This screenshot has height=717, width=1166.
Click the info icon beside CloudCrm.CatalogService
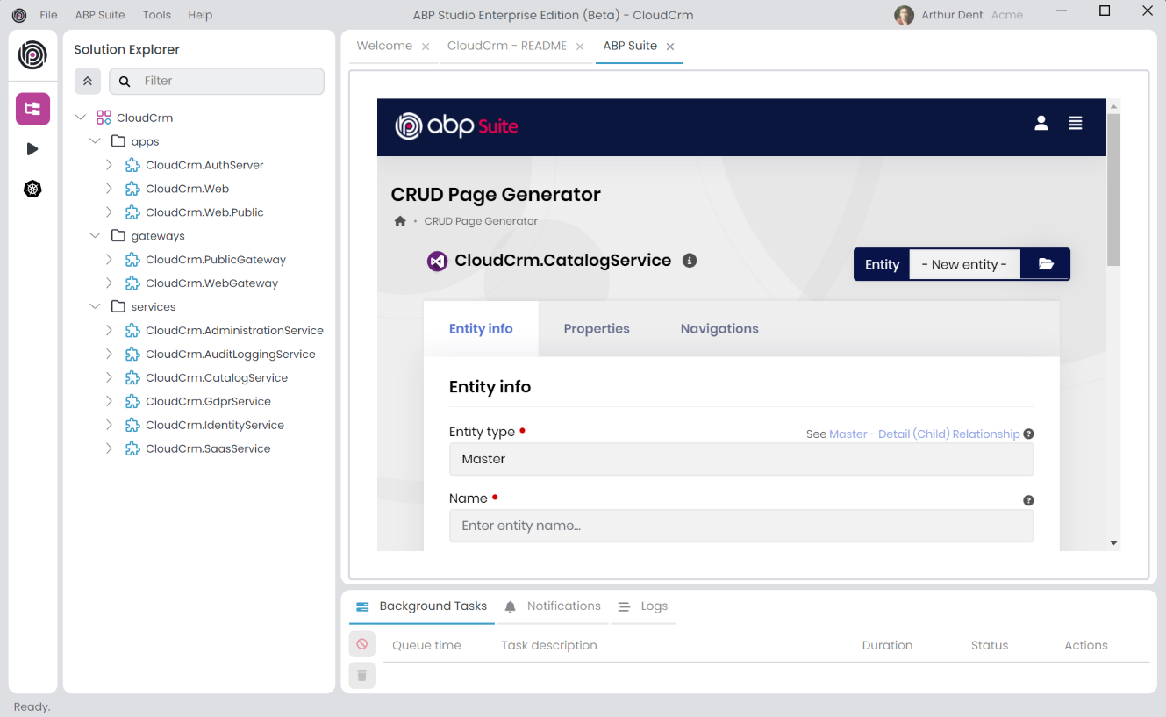point(690,261)
